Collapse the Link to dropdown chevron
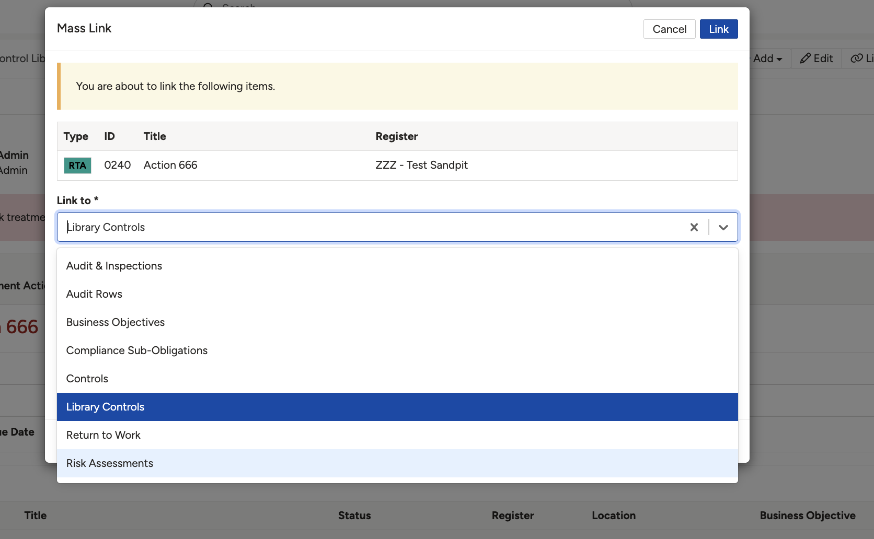This screenshot has height=539, width=874. (x=723, y=227)
